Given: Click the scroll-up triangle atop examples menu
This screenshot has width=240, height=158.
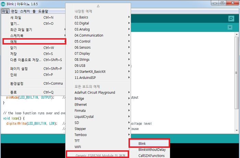Looking at the screenshot, I should tap(98, 6).
